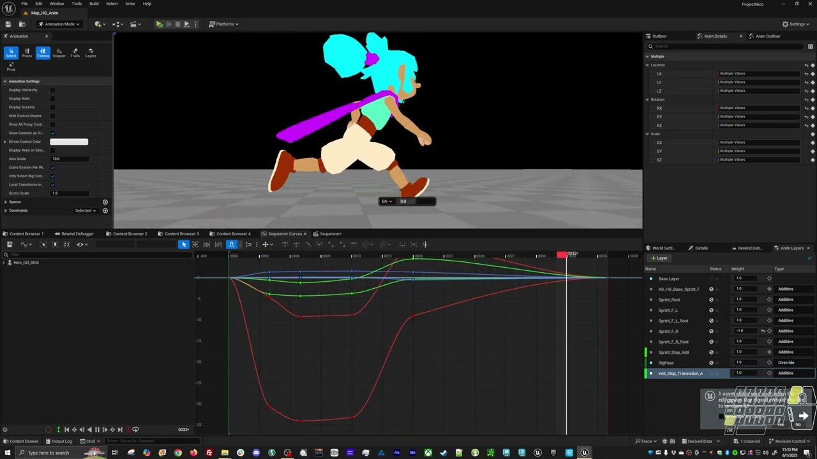Open the Build menu
Screen dimensions: 817x459
click(94, 4)
